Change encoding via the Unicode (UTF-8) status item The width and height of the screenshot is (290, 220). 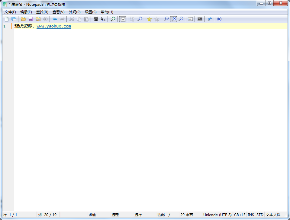pyautogui.click(x=217, y=215)
